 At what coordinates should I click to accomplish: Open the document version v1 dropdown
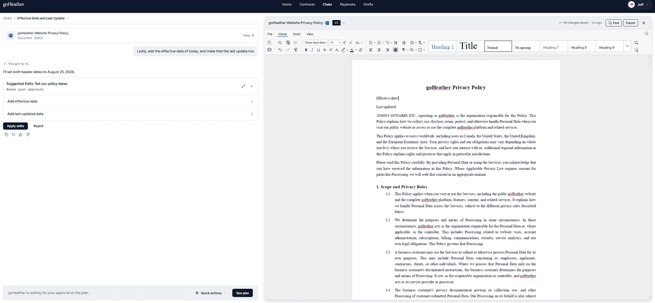pyautogui.click(x=344, y=23)
